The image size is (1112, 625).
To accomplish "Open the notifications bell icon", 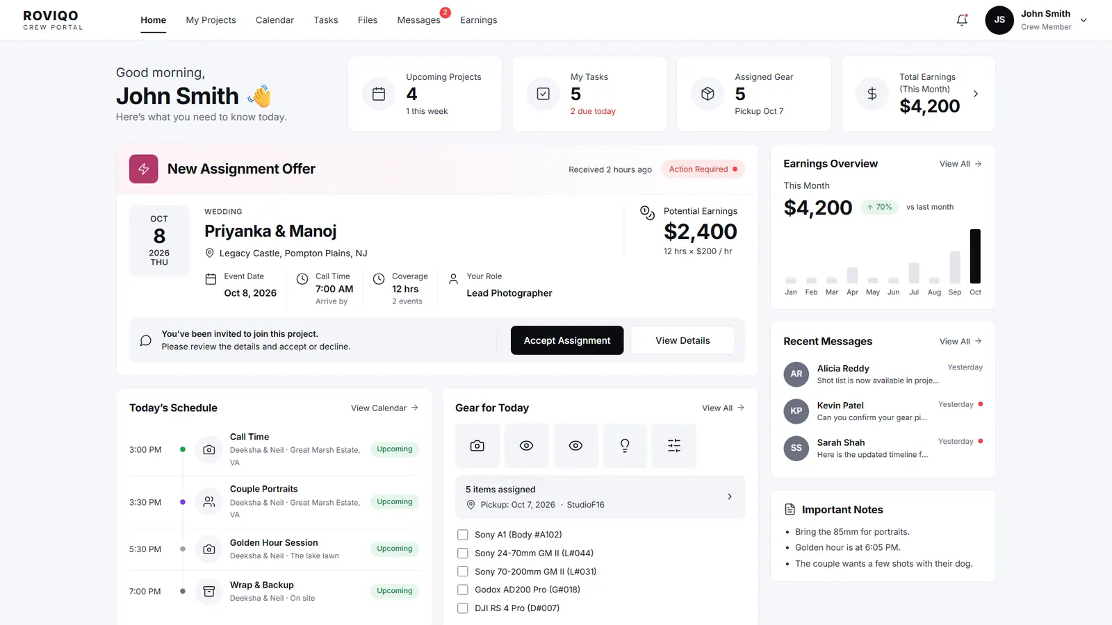I will tap(962, 20).
